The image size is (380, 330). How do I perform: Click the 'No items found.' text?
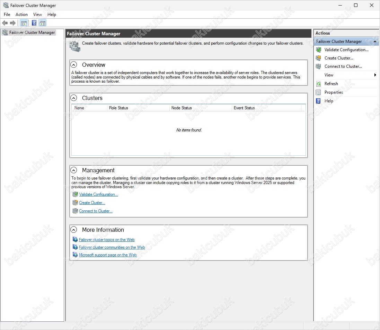189,130
